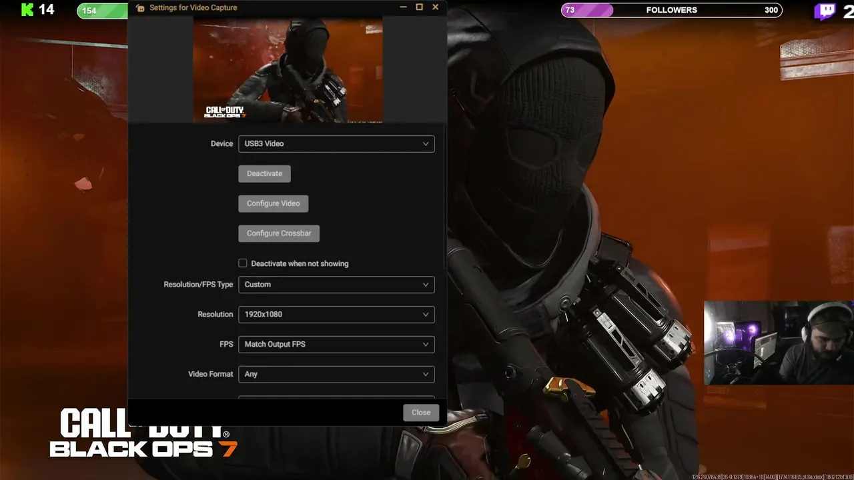Open the Device dropdown showing USB3 Video
The height and width of the screenshot is (480, 854).
click(336, 143)
